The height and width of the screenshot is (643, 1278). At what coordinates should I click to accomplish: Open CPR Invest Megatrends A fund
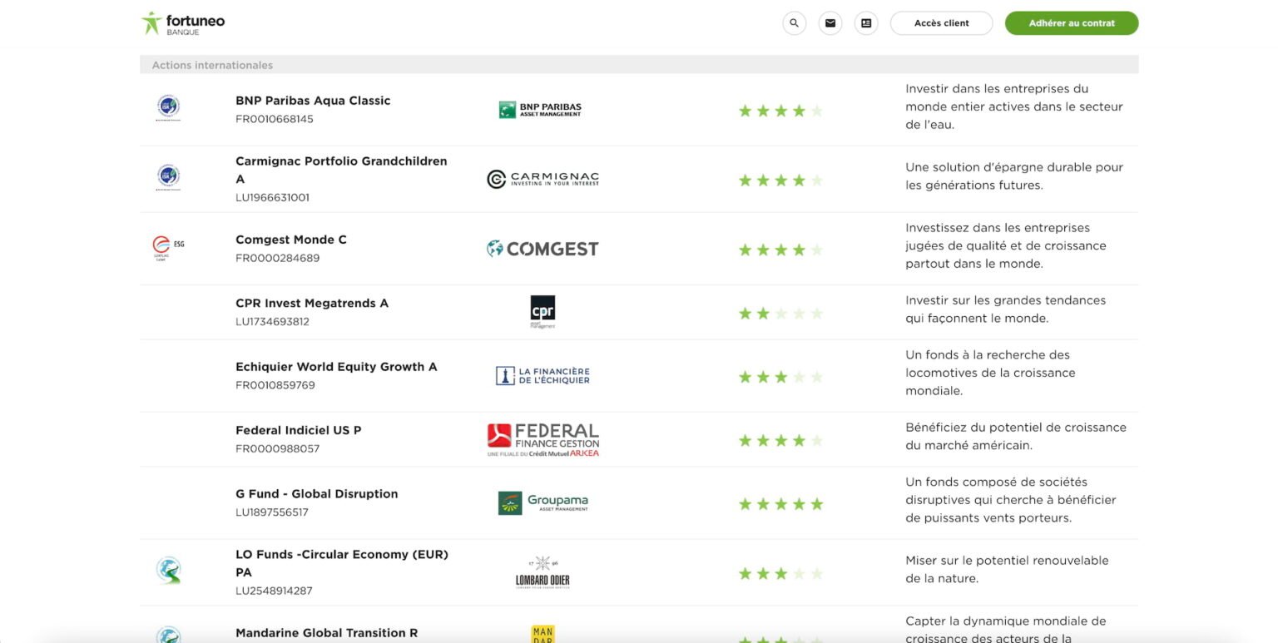pos(312,303)
